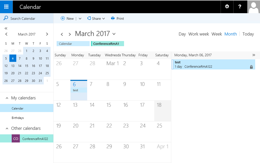
Task: Open the user profile avatar
Action: coord(253,7)
